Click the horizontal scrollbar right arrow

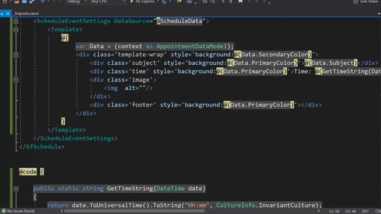pos(319,211)
